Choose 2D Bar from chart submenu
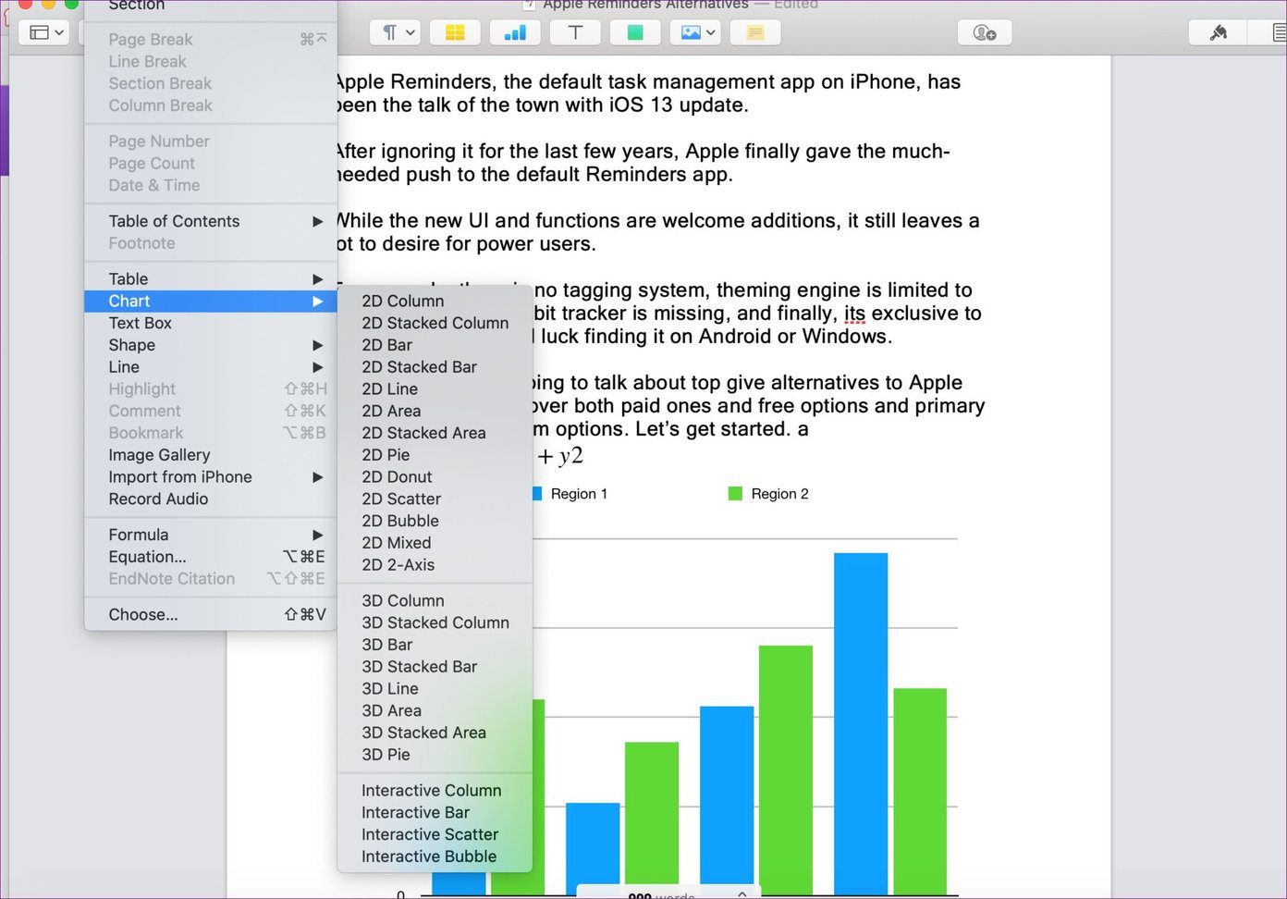 pos(435,345)
